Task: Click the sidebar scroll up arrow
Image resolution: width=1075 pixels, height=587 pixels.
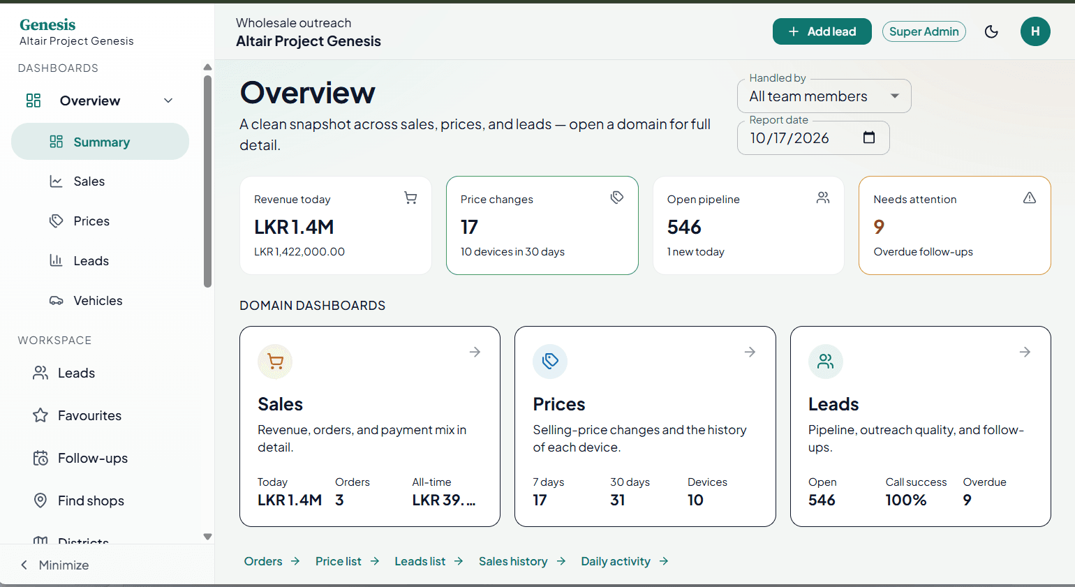Action: (x=207, y=67)
